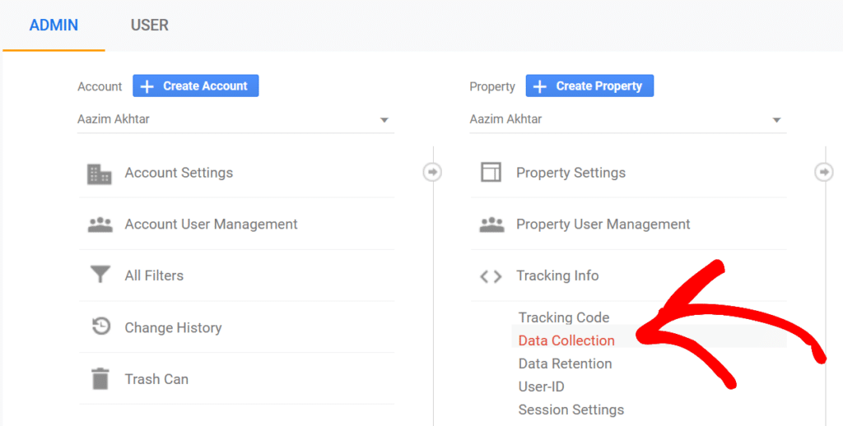
Task: Click the All Filters funnel icon
Action: point(100,275)
